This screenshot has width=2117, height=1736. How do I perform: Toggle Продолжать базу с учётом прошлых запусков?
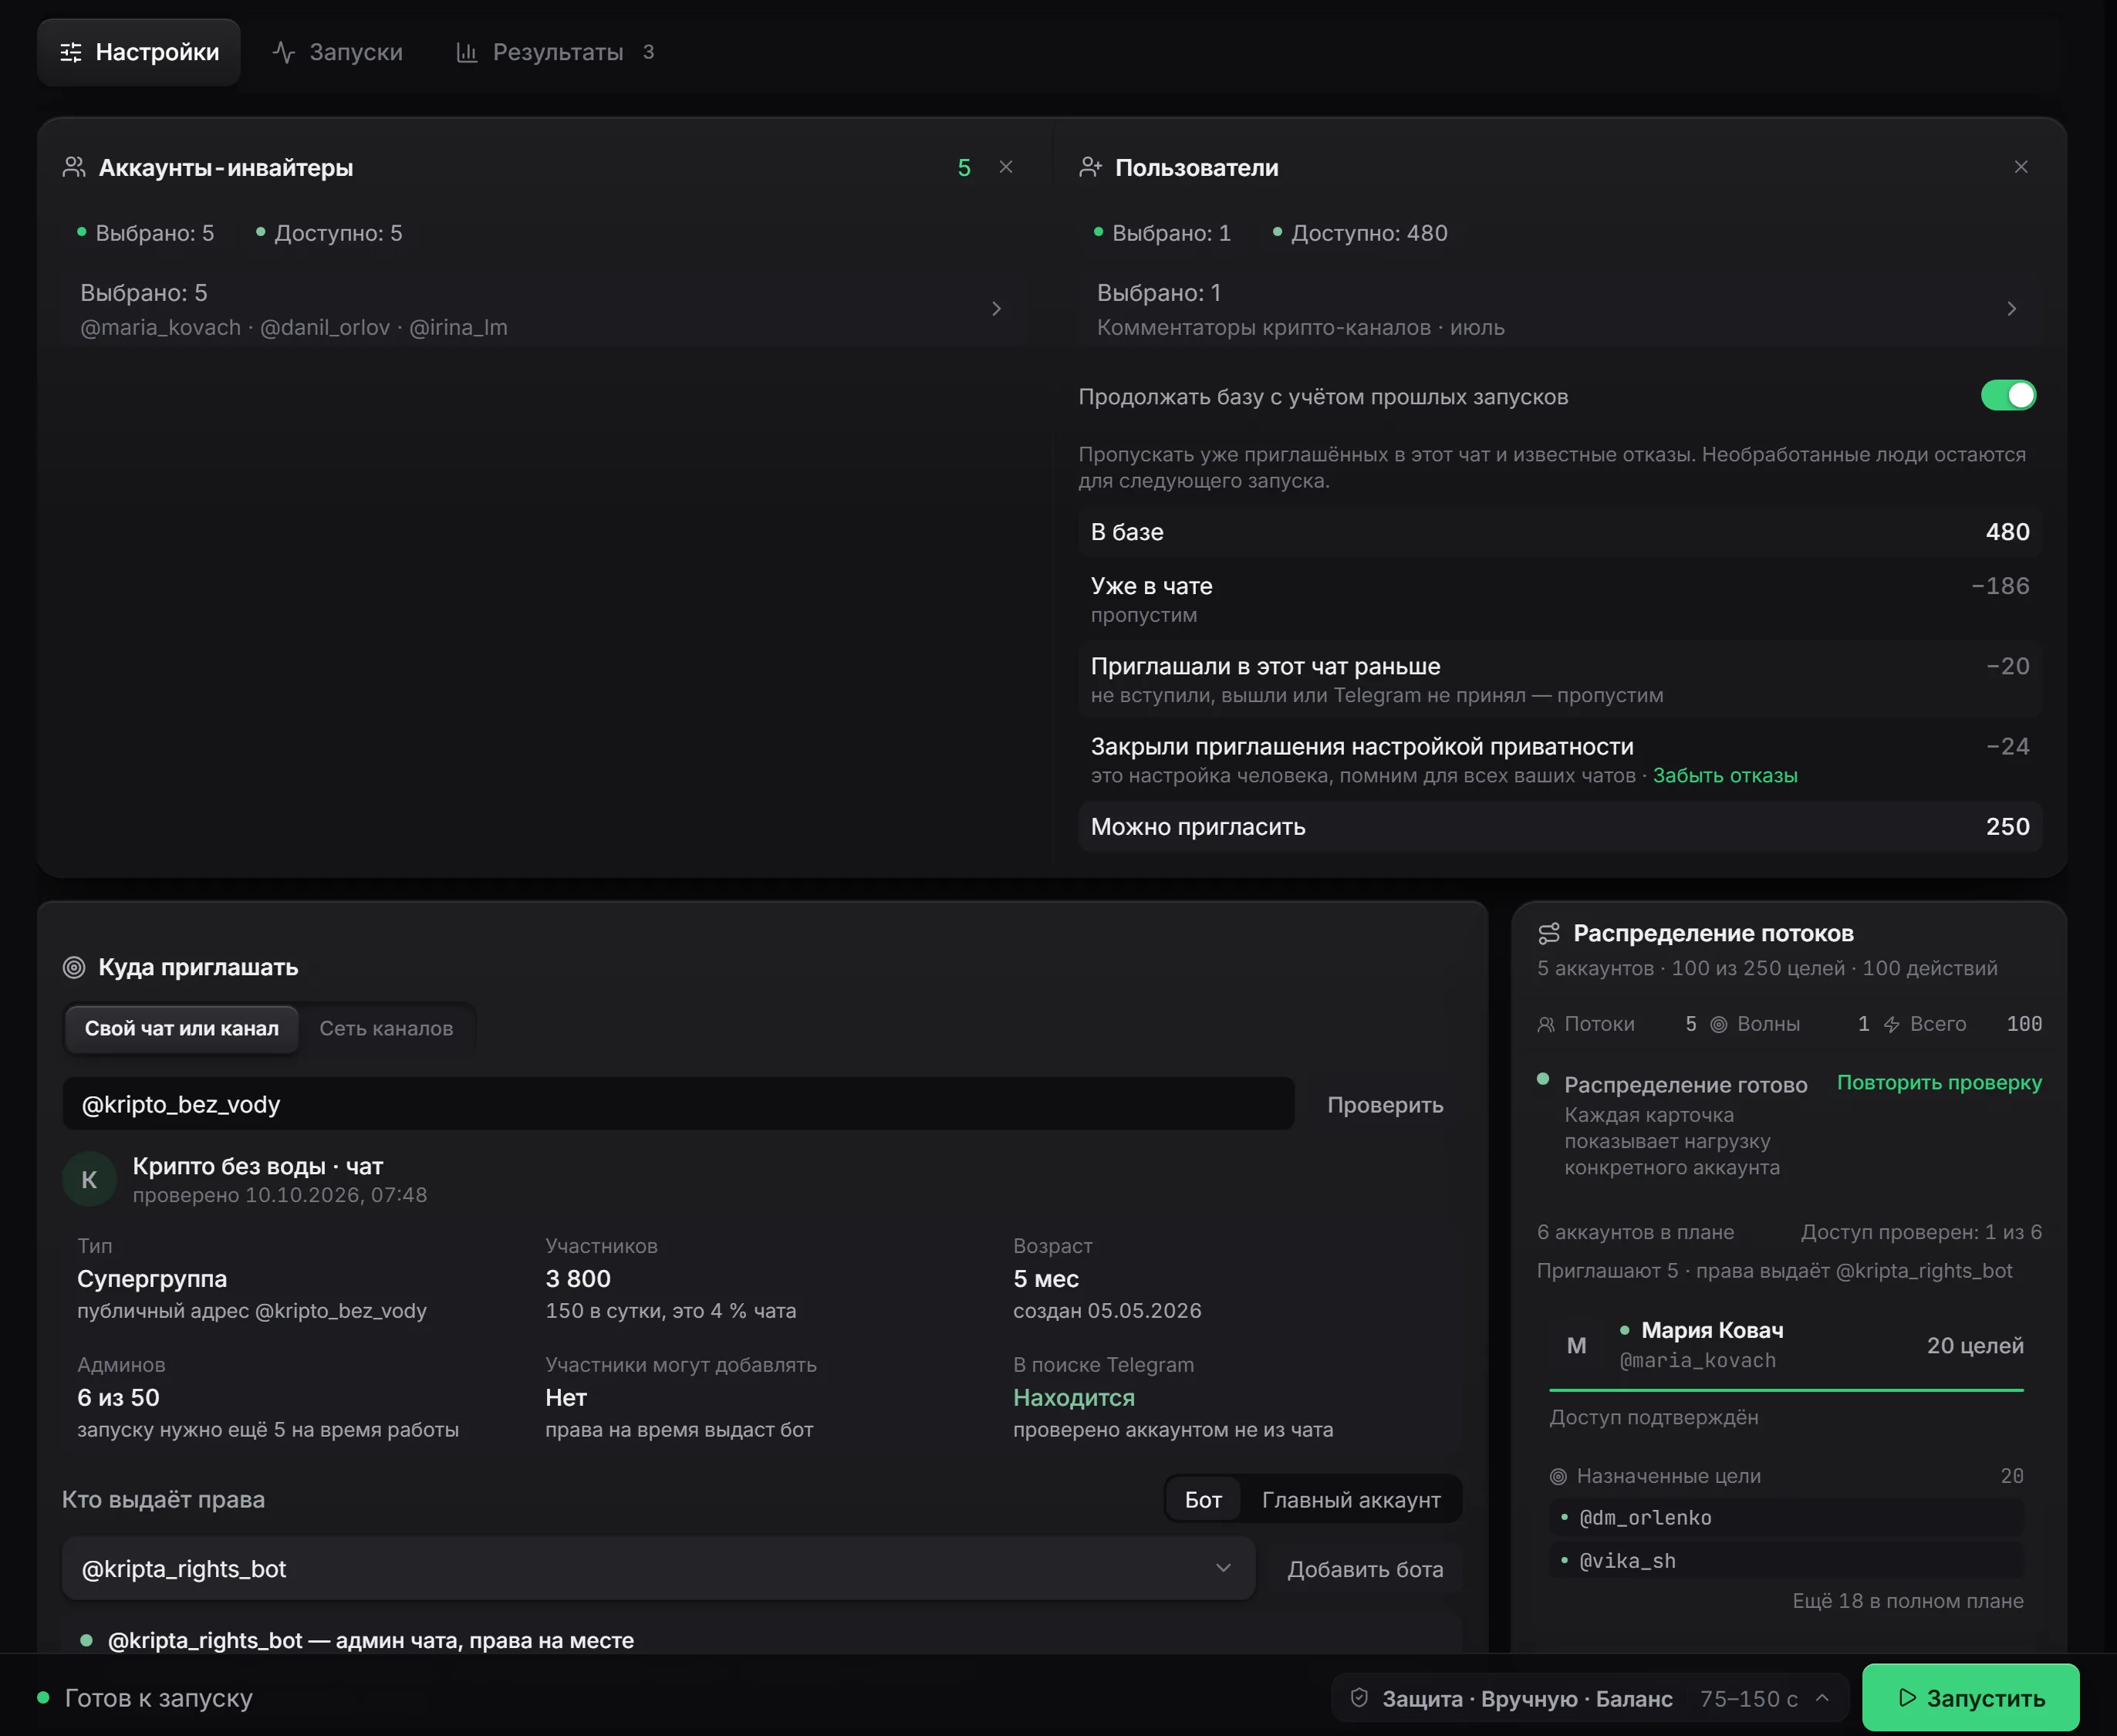2008,395
